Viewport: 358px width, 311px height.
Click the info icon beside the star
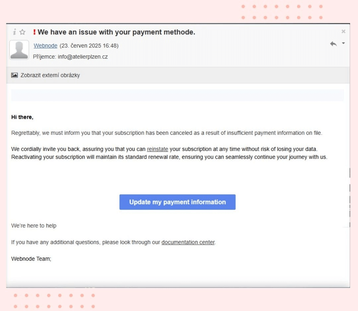(x=14, y=32)
